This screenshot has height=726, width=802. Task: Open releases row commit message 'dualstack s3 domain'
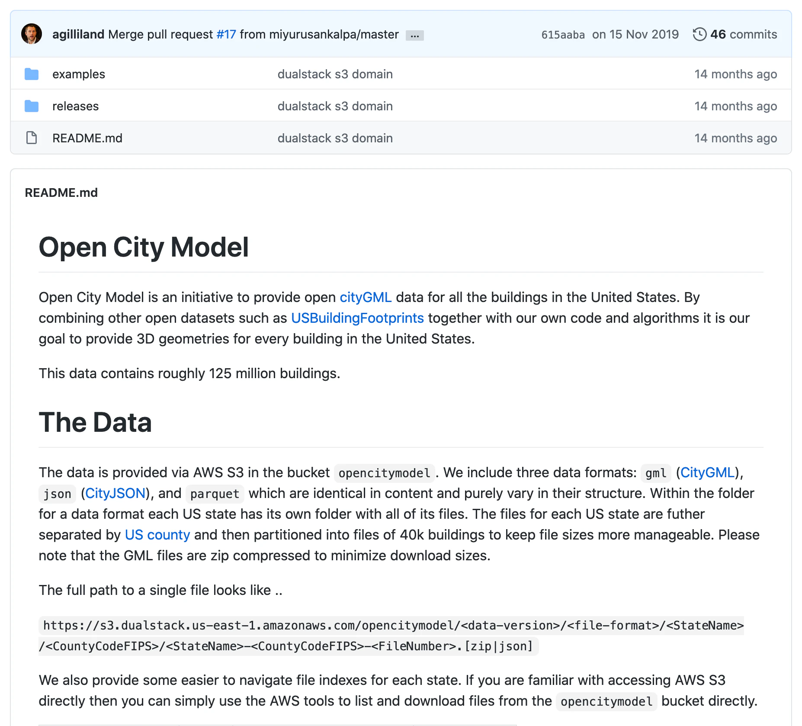335,106
